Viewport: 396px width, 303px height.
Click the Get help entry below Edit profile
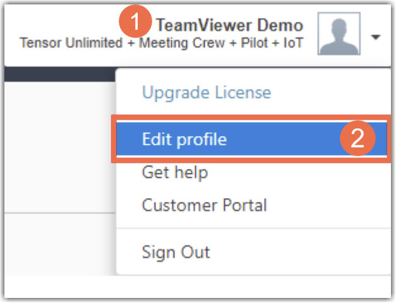tap(175, 172)
